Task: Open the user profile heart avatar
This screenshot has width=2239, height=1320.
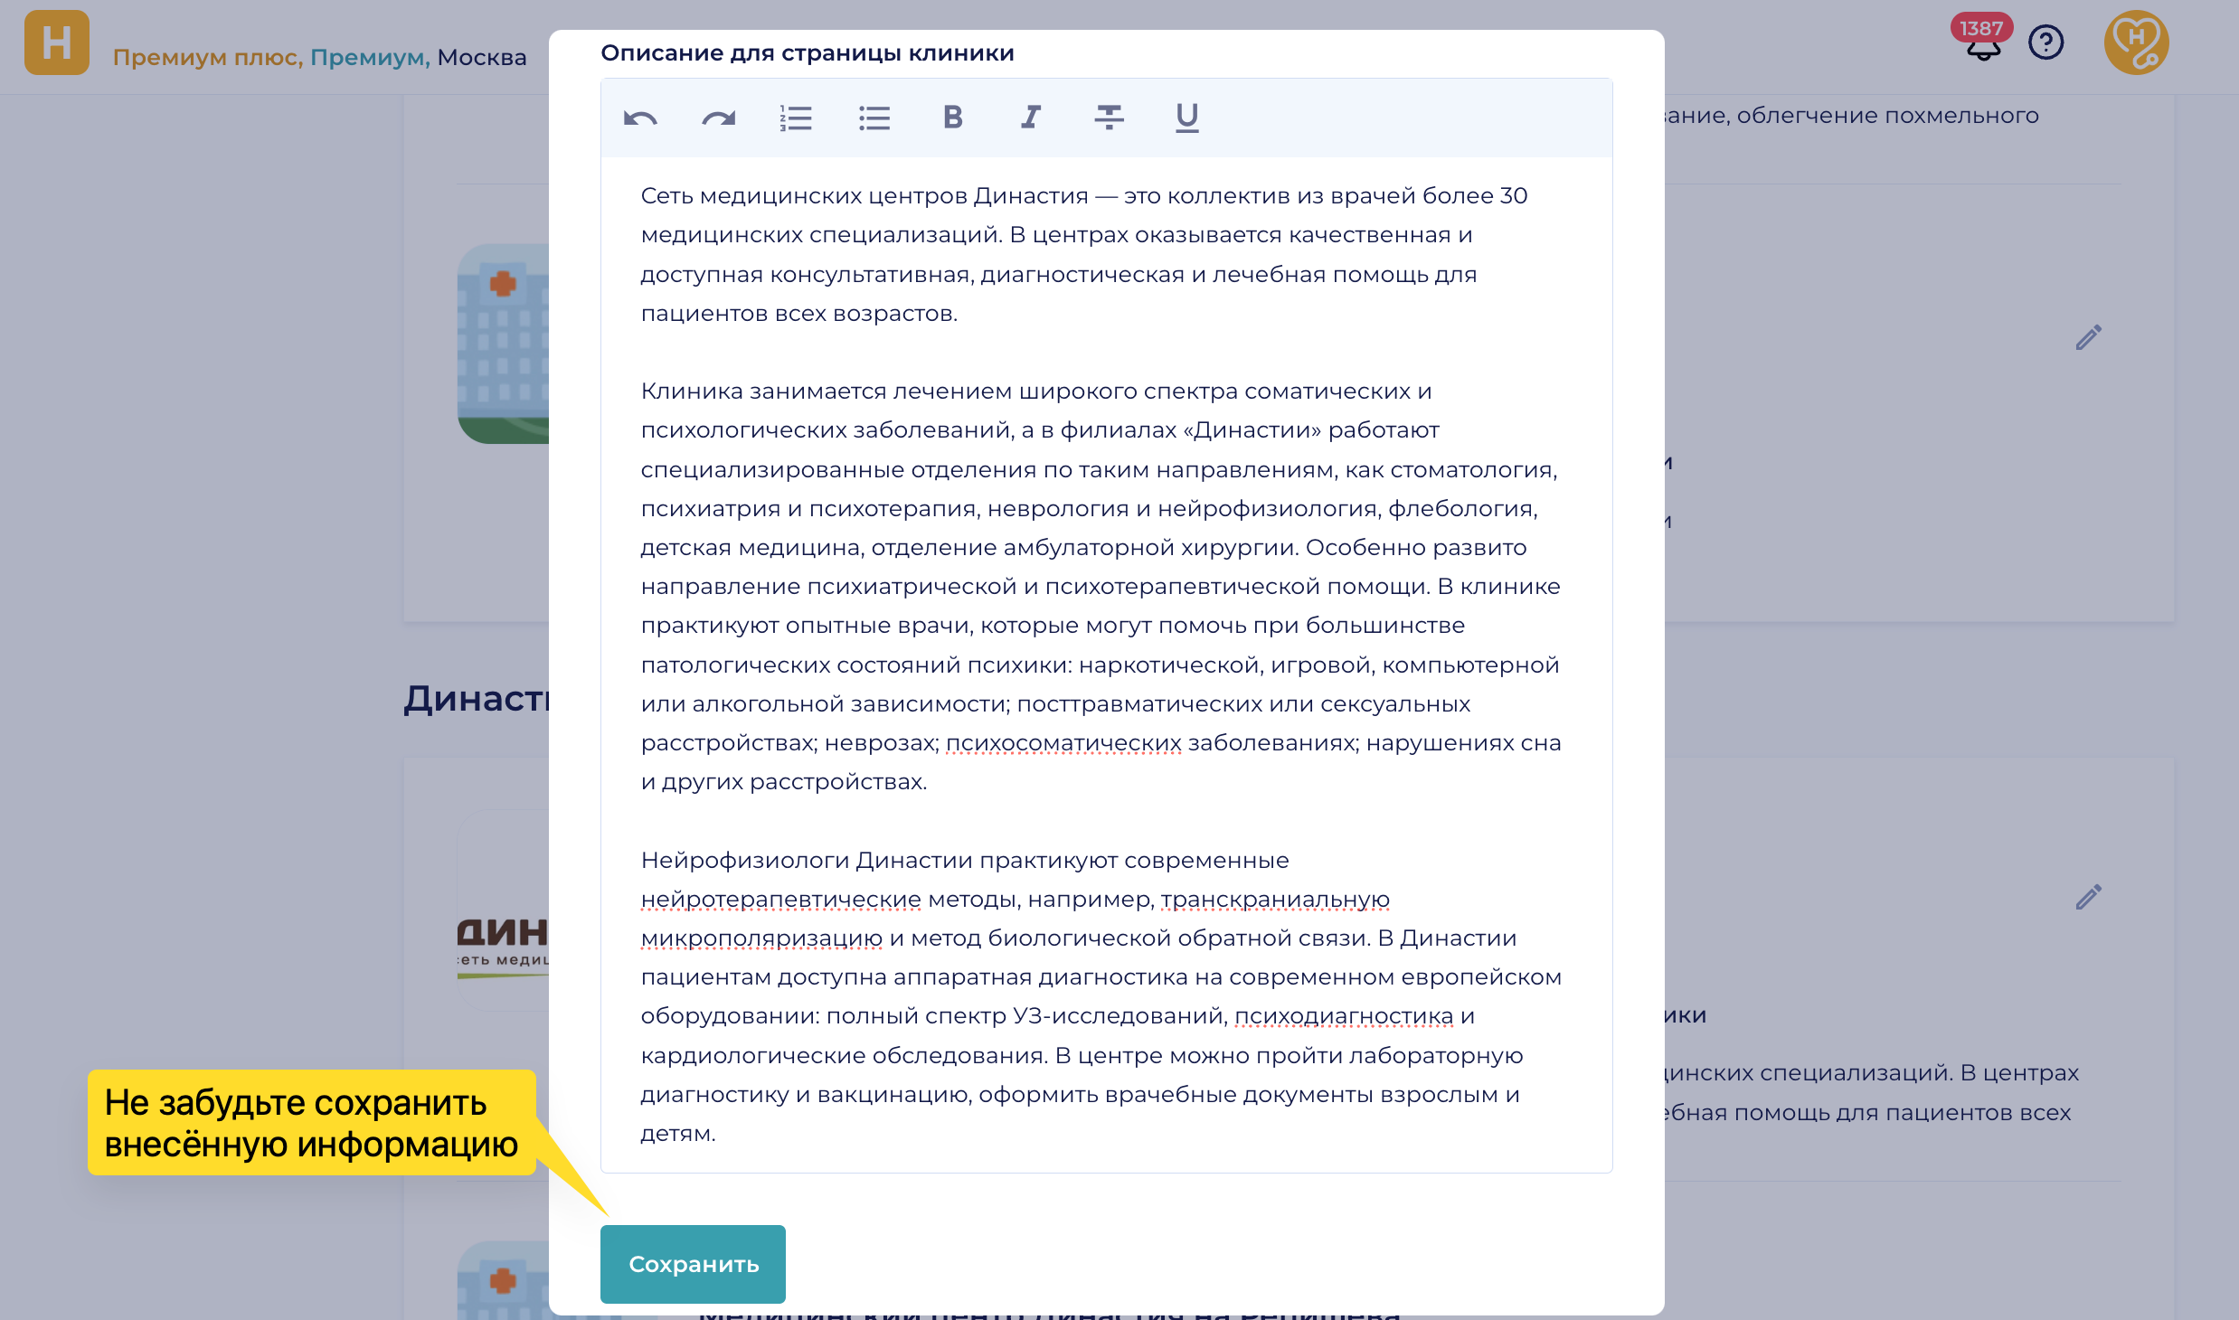Action: point(2136,42)
